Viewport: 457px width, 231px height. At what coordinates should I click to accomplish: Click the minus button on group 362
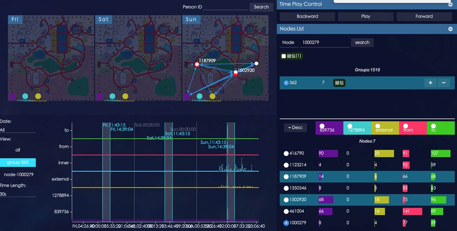pyautogui.click(x=444, y=83)
